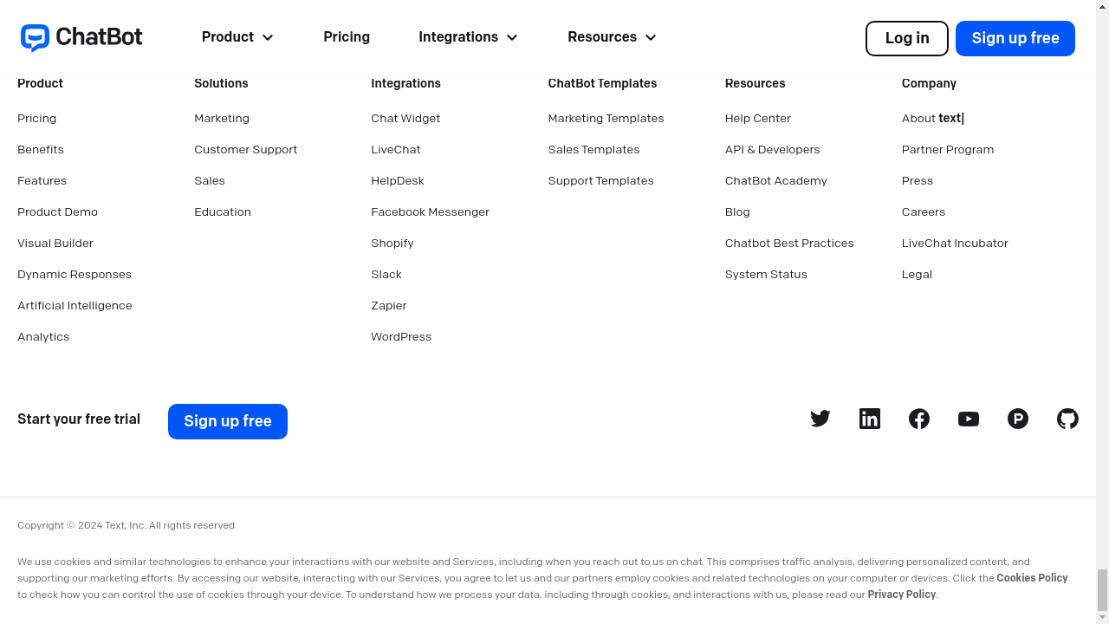Click Sign up free in header
Viewport: 1109px width, 624px height.
point(1015,38)
